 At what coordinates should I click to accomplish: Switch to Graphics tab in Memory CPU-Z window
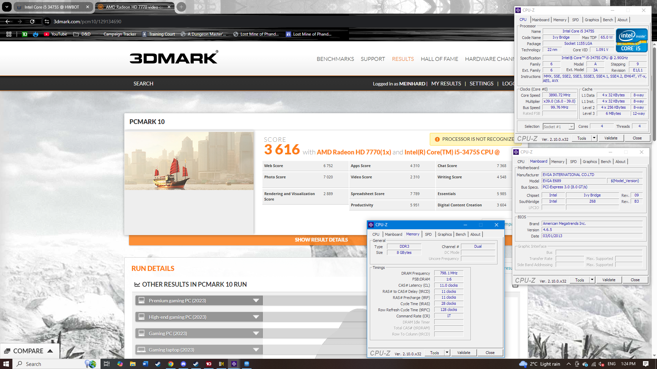pyautogui.click(x=445, y=234)
